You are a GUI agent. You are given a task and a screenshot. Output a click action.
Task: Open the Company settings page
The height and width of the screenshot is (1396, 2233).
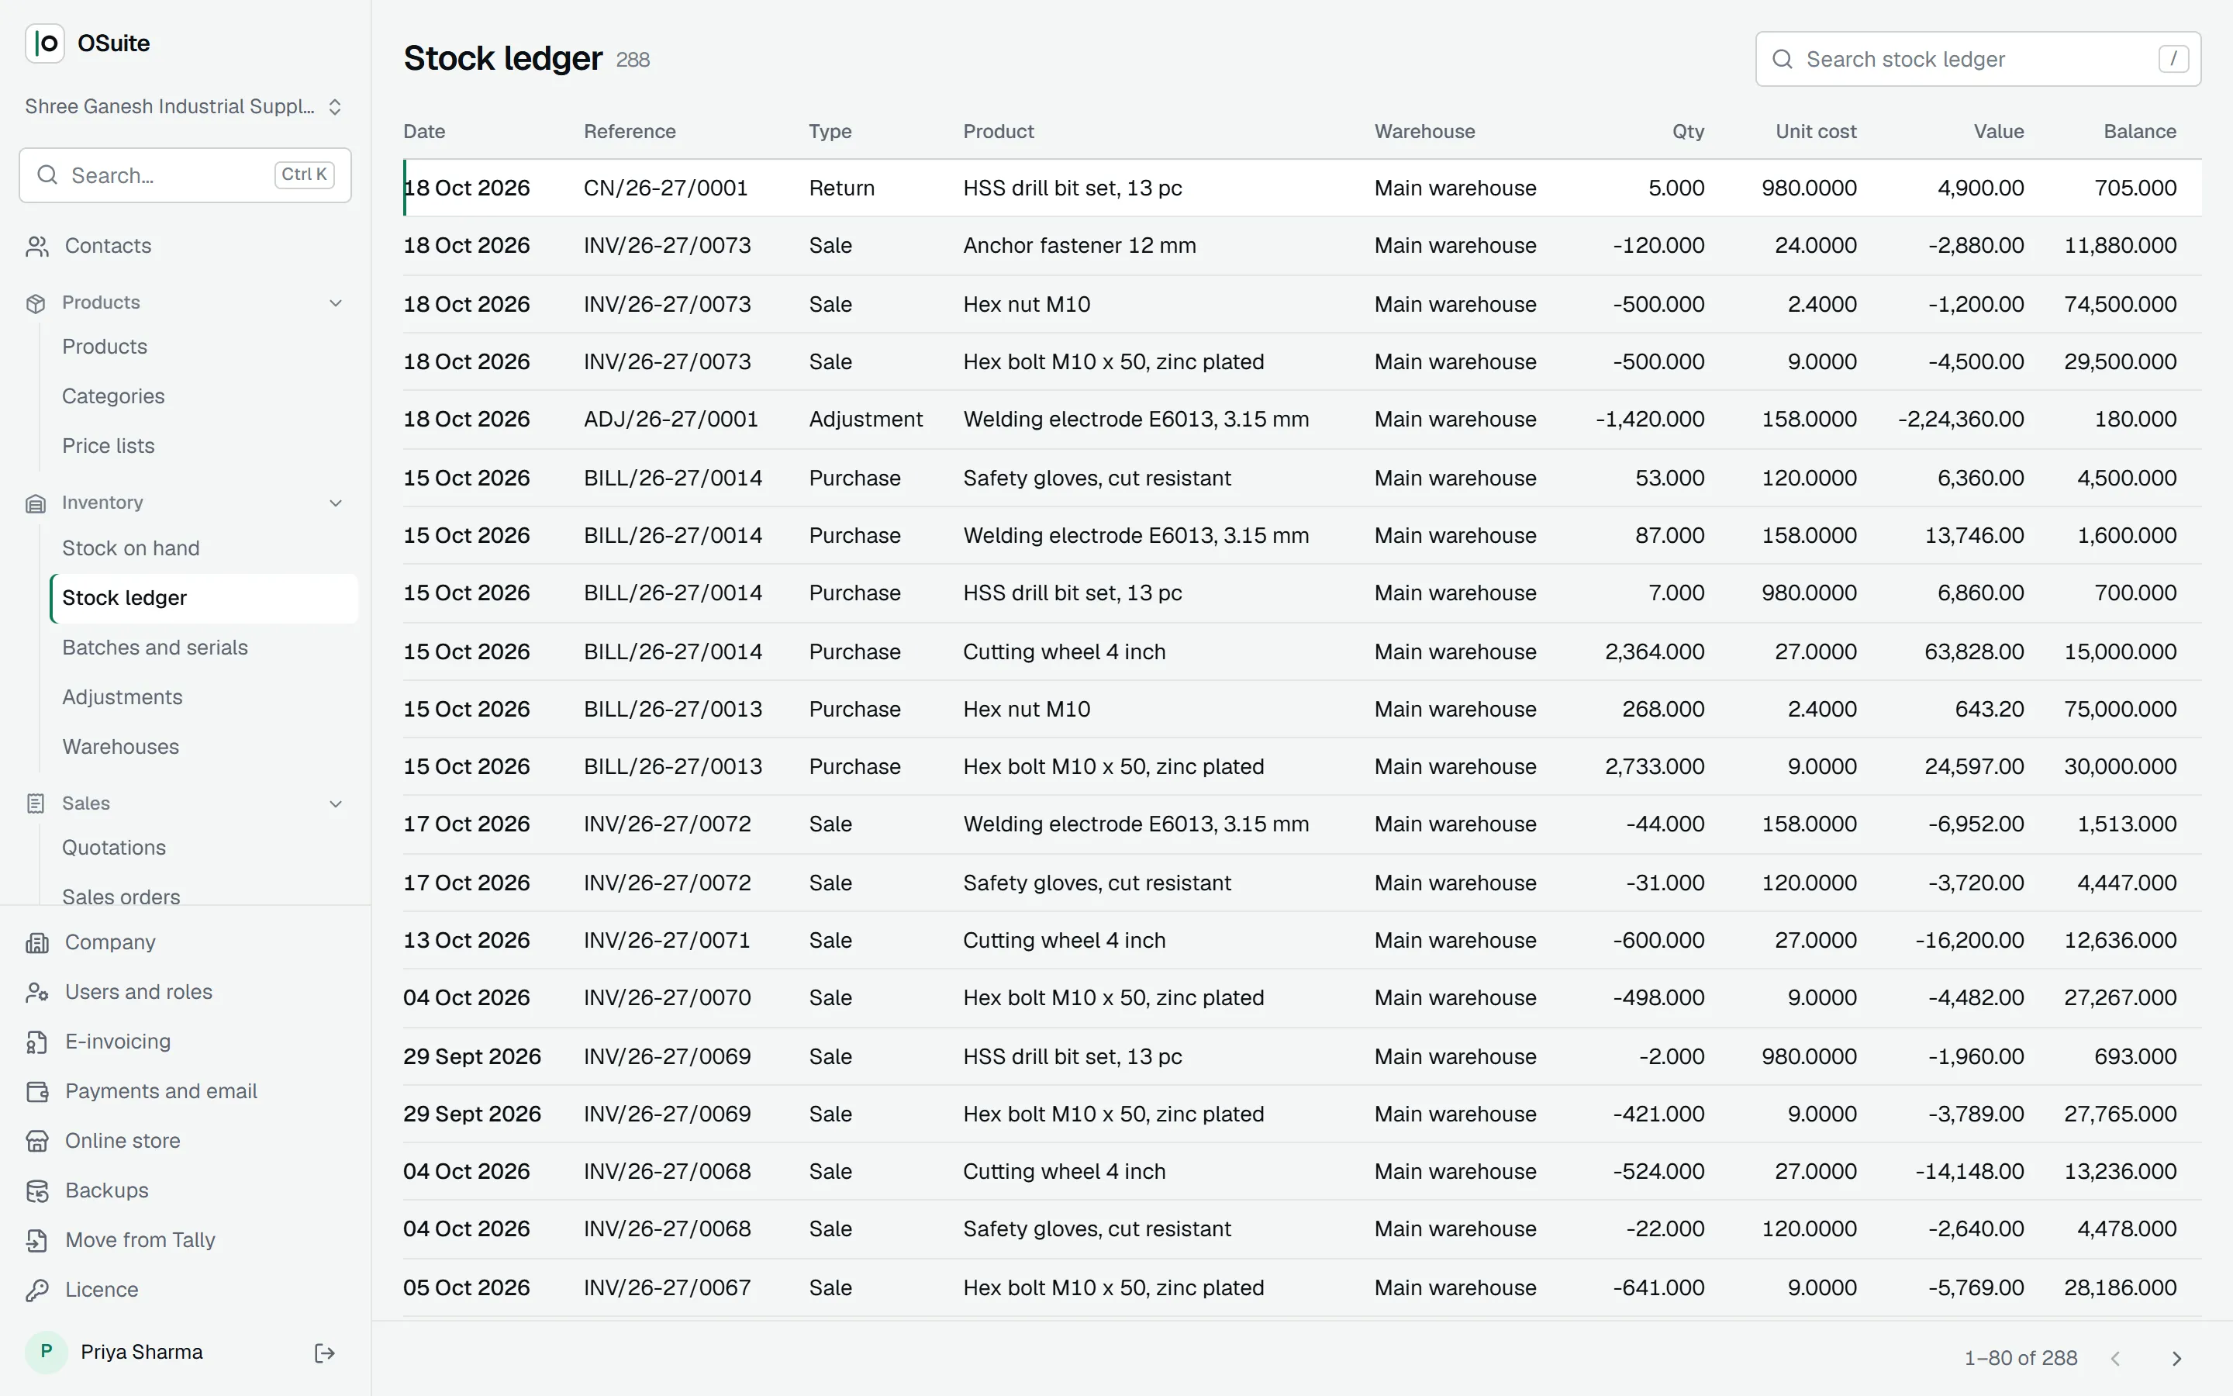pos(185,942)
